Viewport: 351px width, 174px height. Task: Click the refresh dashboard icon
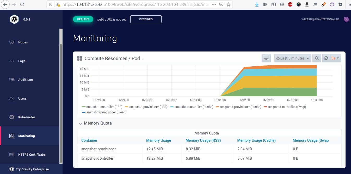coord(326,58)
